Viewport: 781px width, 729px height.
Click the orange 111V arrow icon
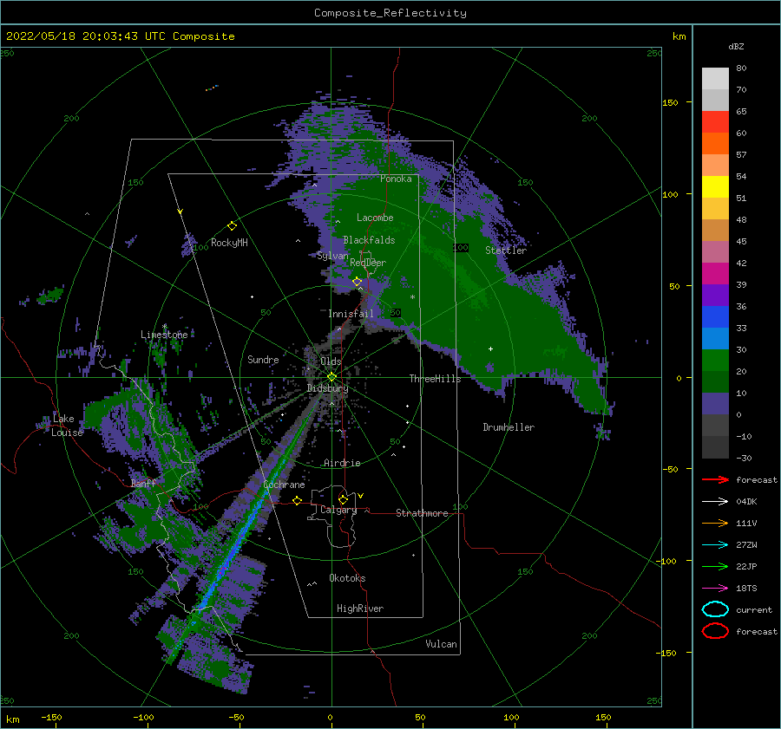[x=715, y=523]
